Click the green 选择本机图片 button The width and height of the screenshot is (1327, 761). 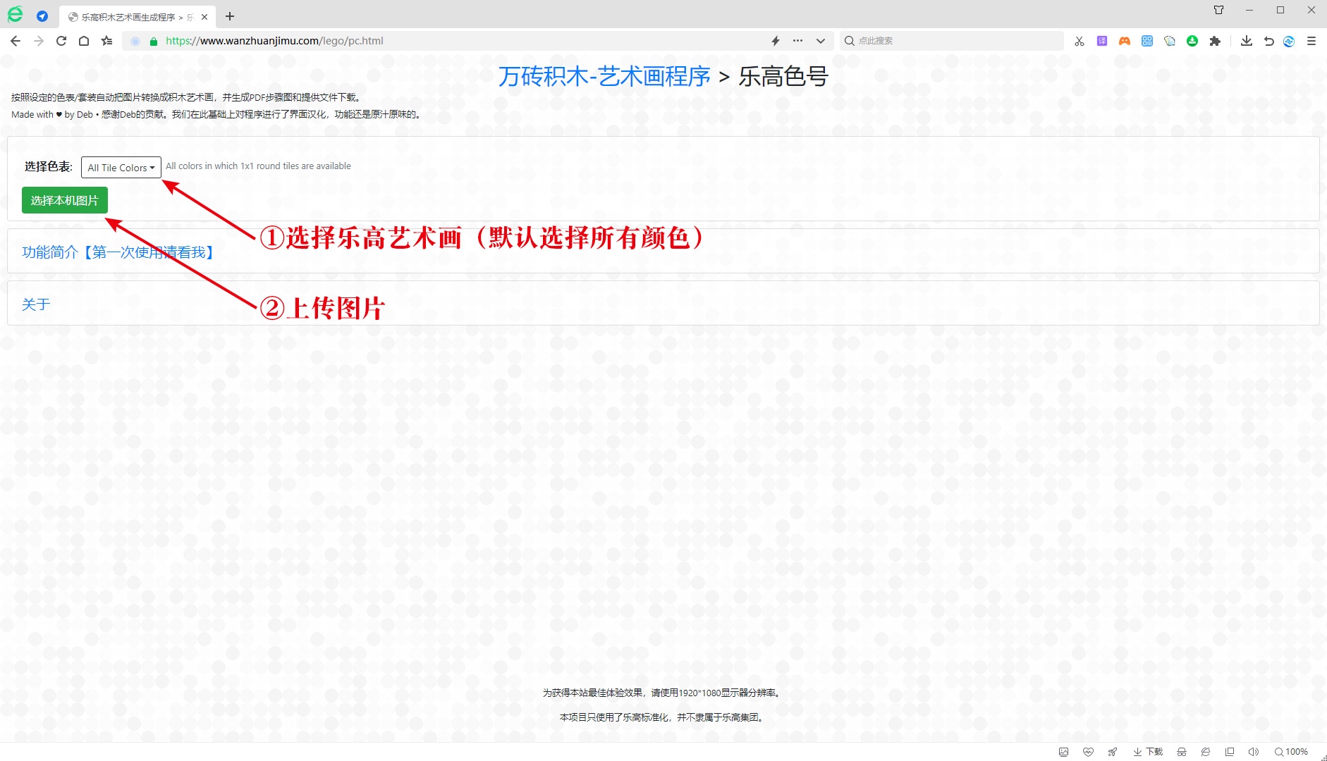pos(64,201)
